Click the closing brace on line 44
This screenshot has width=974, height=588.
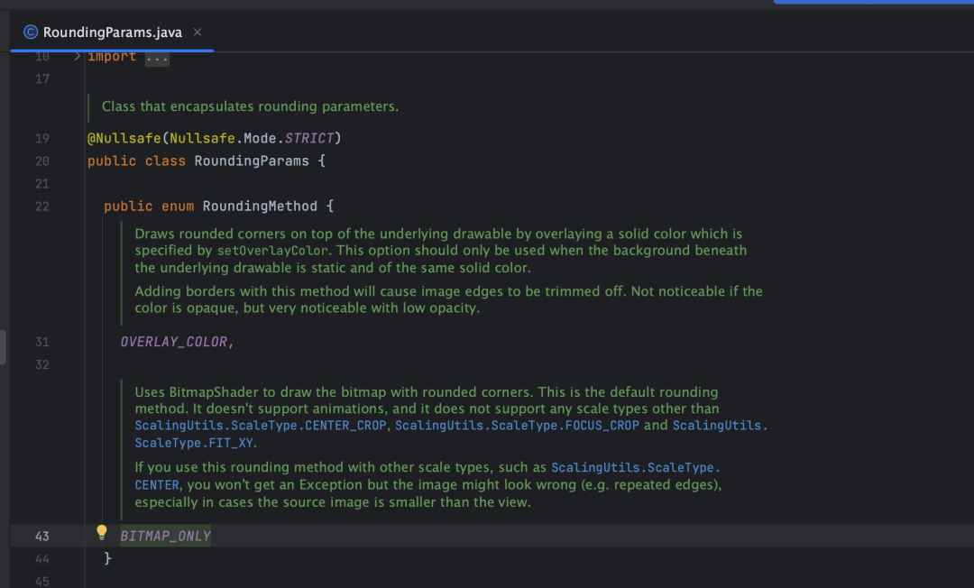[x=107, y=558]
